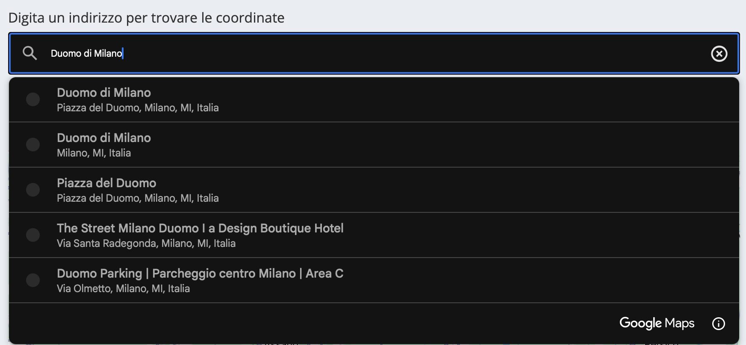Click the marker icon beside Duomo Parking

33,280
